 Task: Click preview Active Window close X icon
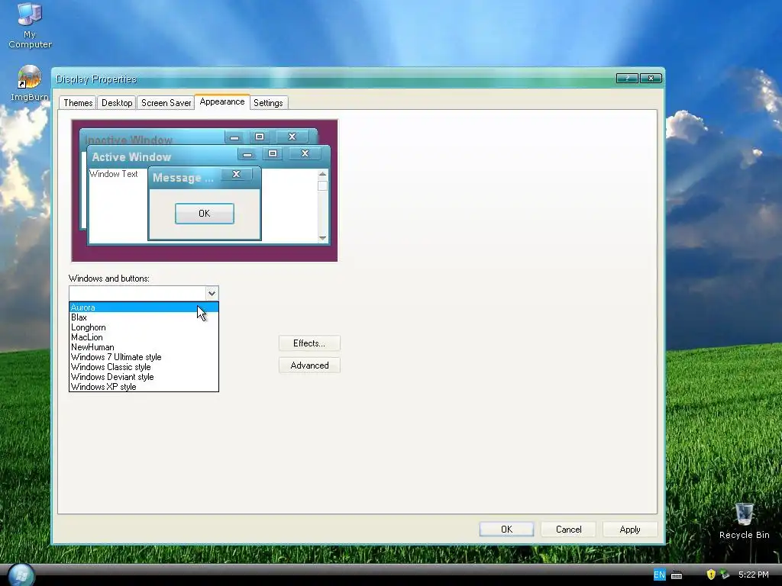(x=305, y=153)
